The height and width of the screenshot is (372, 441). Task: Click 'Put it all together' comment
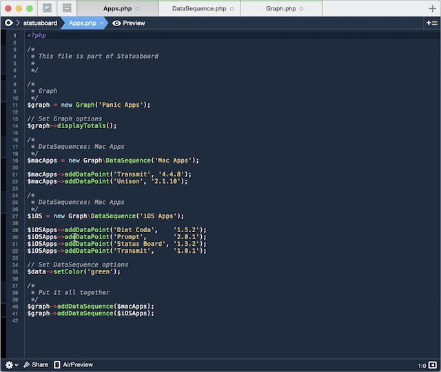pyautogui.click(x=74, y=292)
